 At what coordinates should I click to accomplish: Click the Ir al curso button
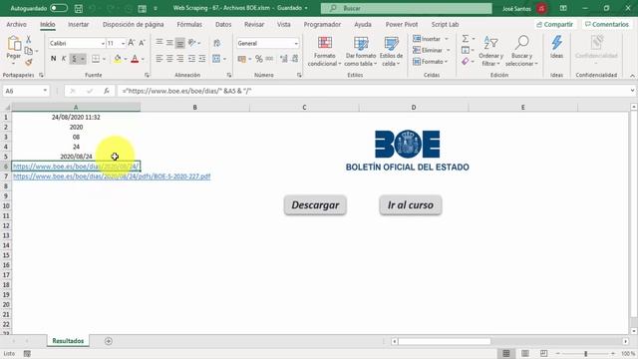[x=410, y=205]
